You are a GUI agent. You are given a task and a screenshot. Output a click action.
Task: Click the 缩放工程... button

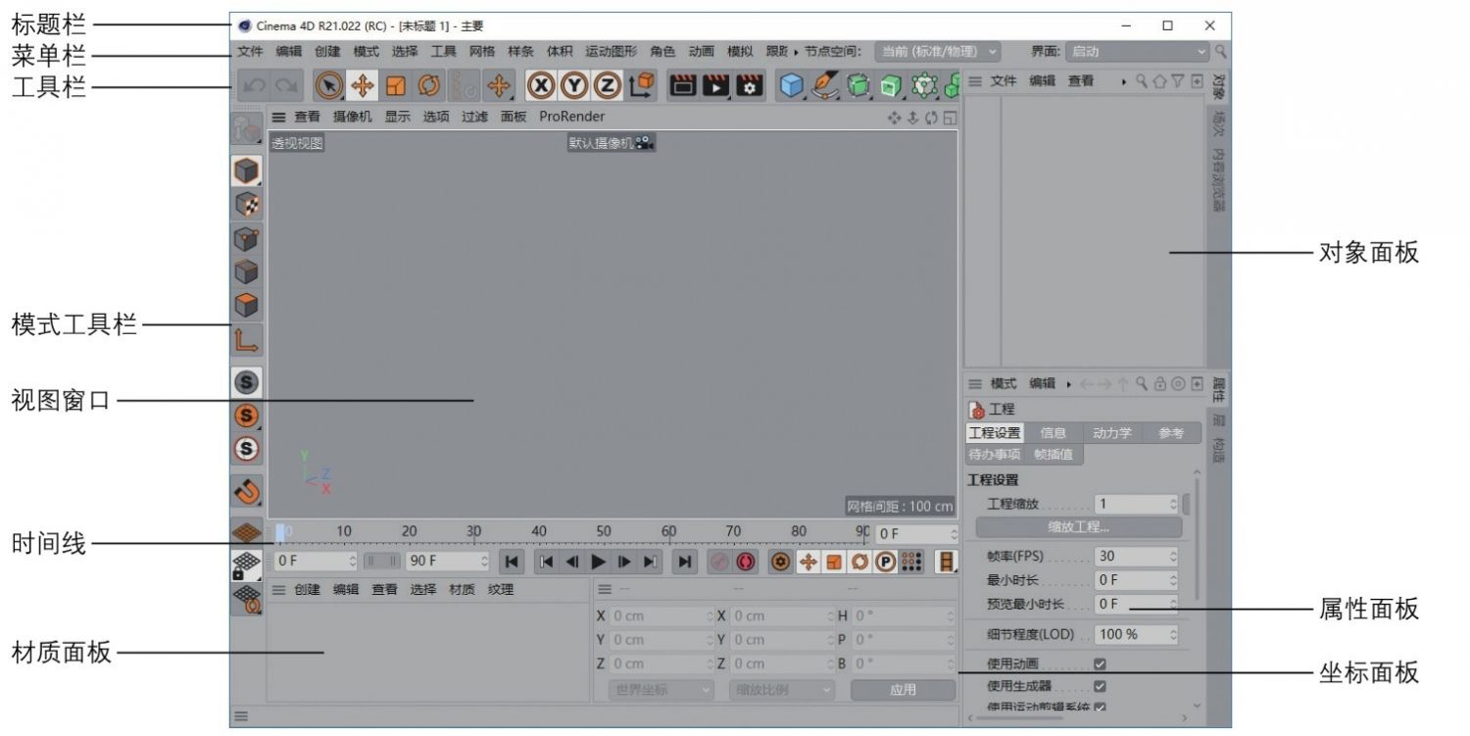pos(1078,527)
